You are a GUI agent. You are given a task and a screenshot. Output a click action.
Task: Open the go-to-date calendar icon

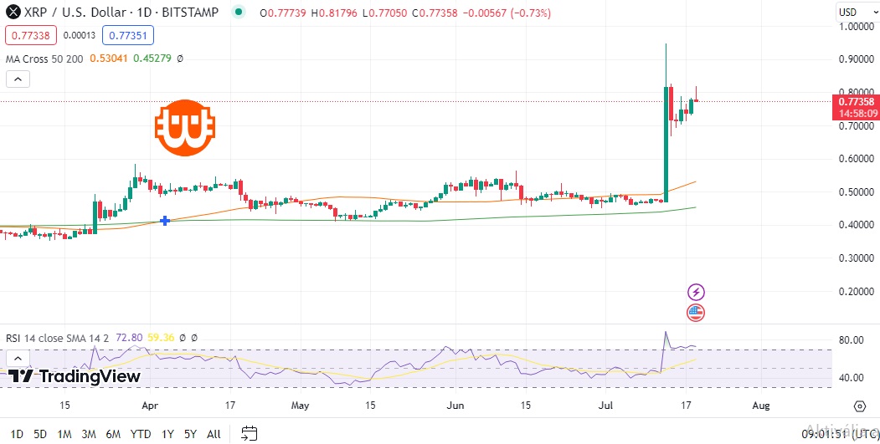(x=250, y=433)
